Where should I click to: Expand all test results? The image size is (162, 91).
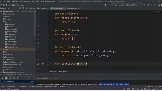18,78
